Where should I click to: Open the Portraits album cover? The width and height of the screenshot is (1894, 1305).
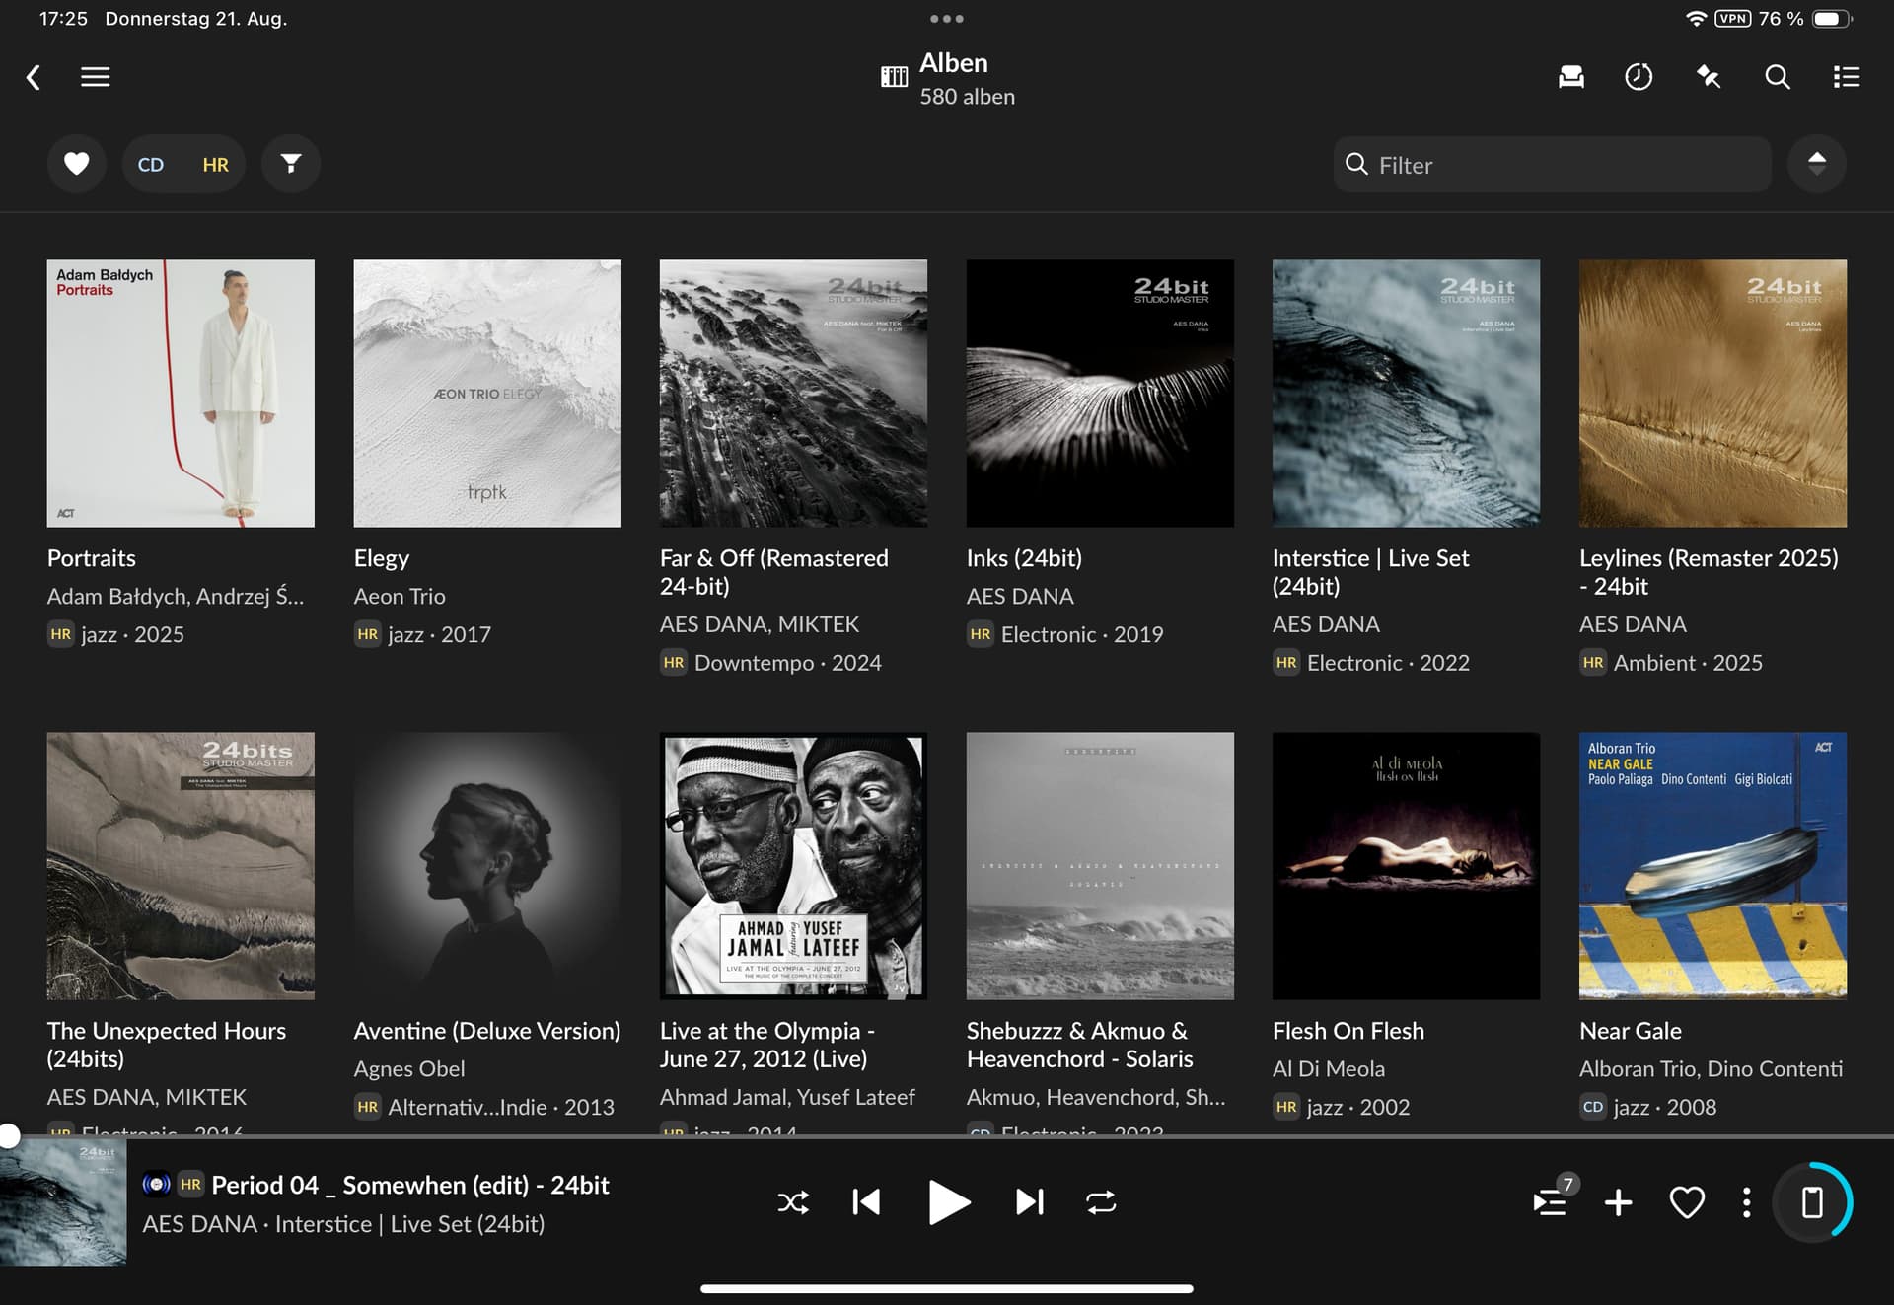[x=181, y=394]
